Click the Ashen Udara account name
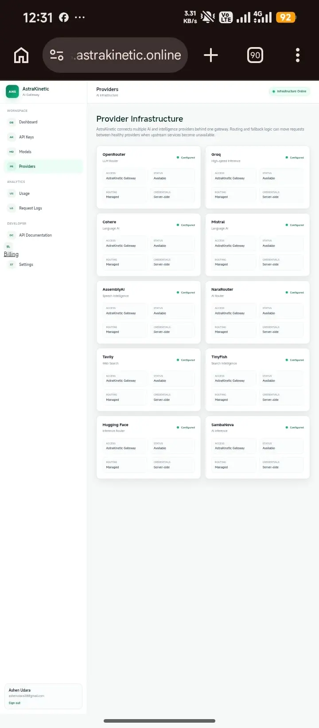 pyautogui.click(x=19, y=690)
